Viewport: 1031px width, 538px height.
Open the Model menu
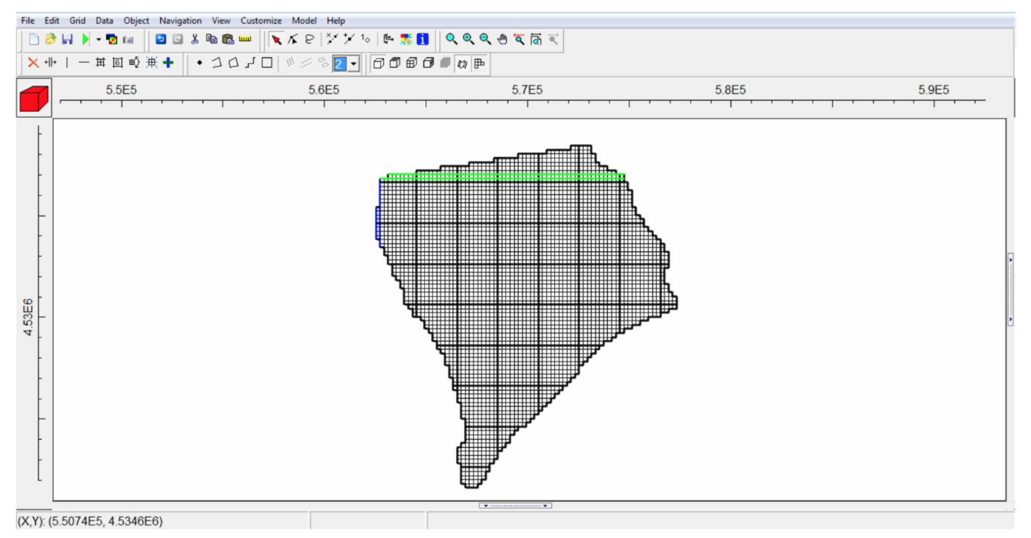click(304, 20)
